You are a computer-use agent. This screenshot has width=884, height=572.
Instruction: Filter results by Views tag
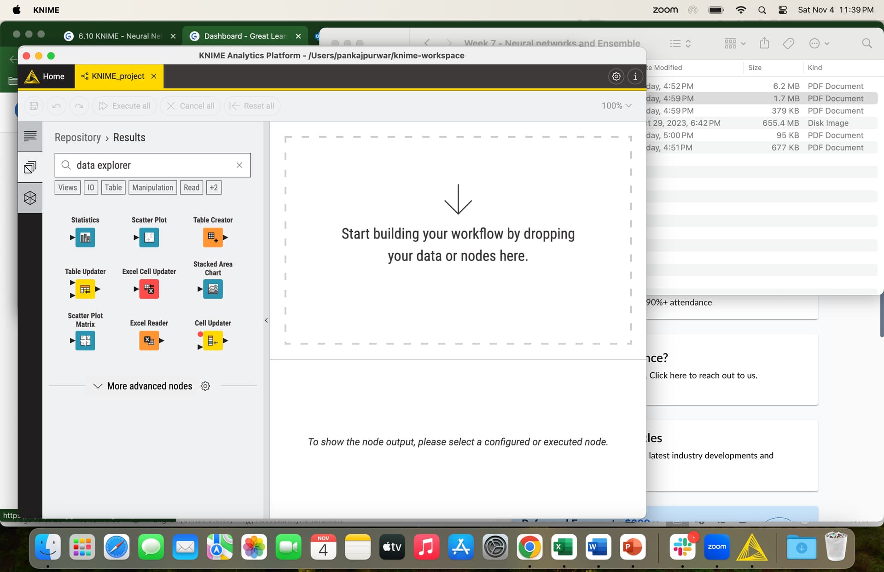[68, 188]
